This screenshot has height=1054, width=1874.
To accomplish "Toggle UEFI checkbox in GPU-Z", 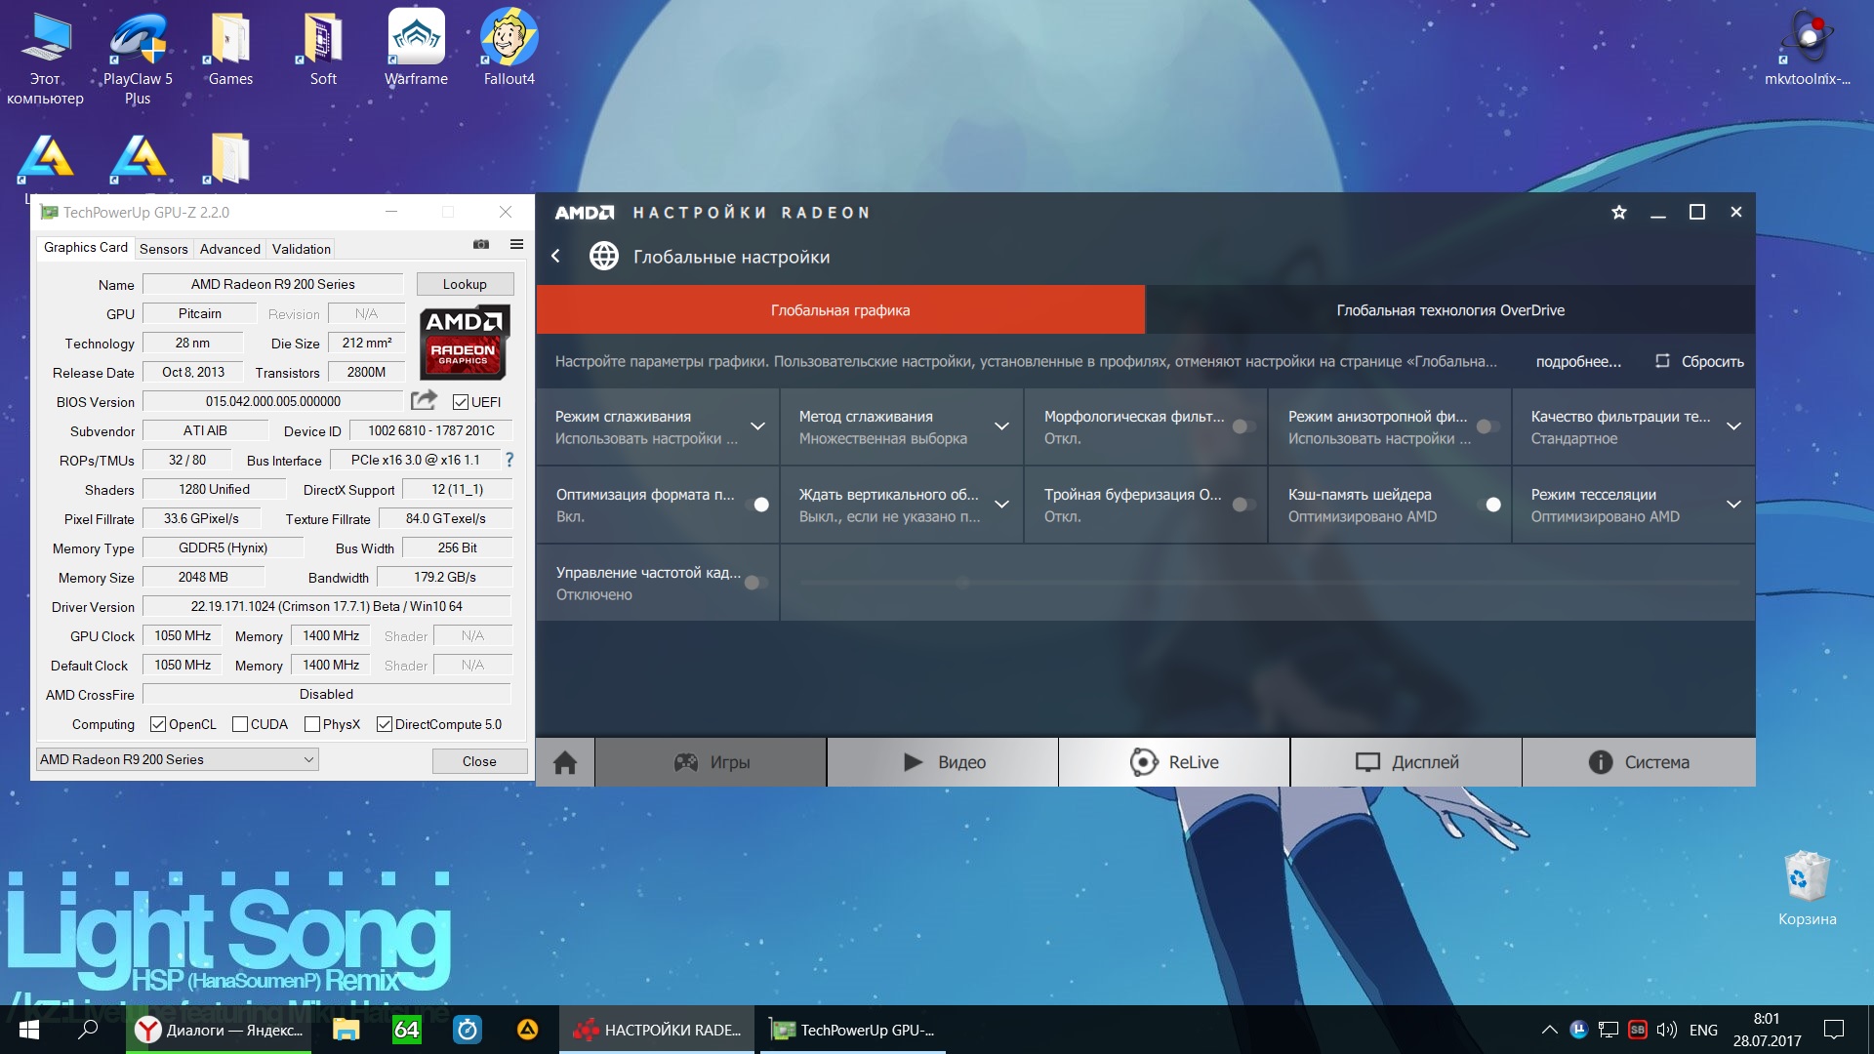I will (461, 402).
